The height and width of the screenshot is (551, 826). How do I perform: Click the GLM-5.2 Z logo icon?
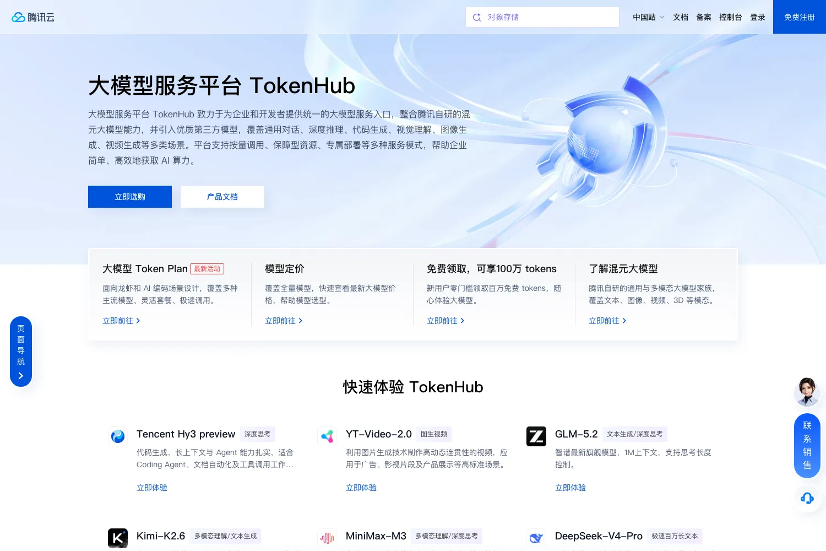(536, 436)
